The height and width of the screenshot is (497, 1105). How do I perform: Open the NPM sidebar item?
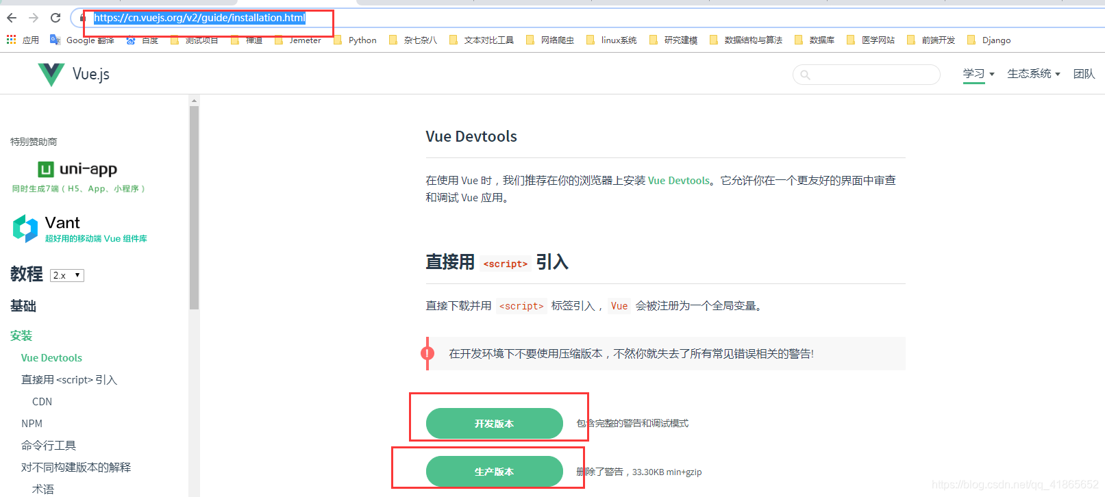32,424
